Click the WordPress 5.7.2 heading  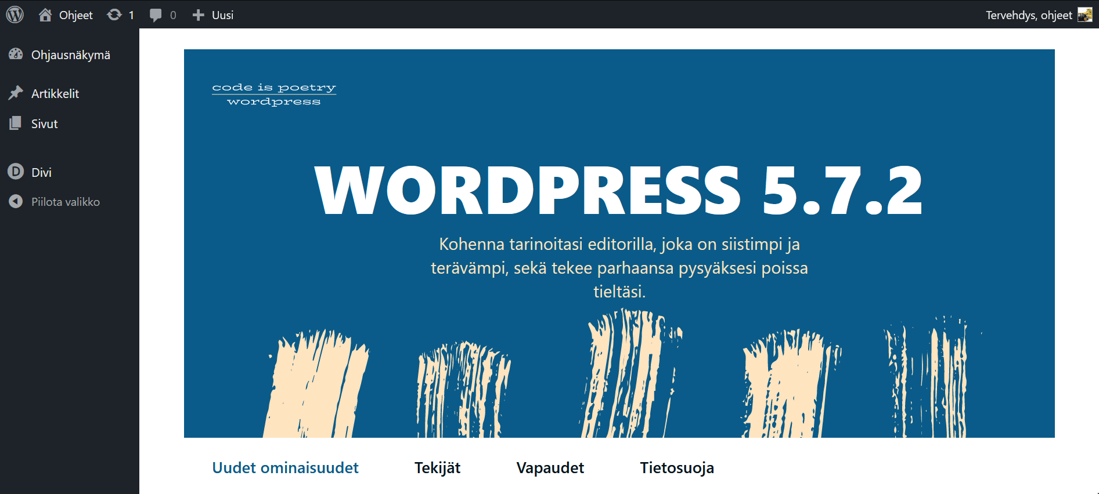pos(619,190)
